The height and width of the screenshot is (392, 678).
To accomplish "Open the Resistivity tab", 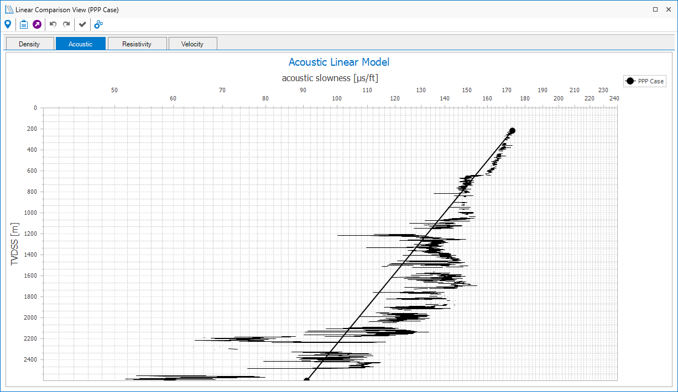I will pyautogui.click(x=137, y=44).
